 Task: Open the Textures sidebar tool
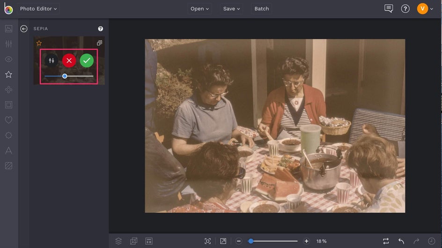point(9,165)
